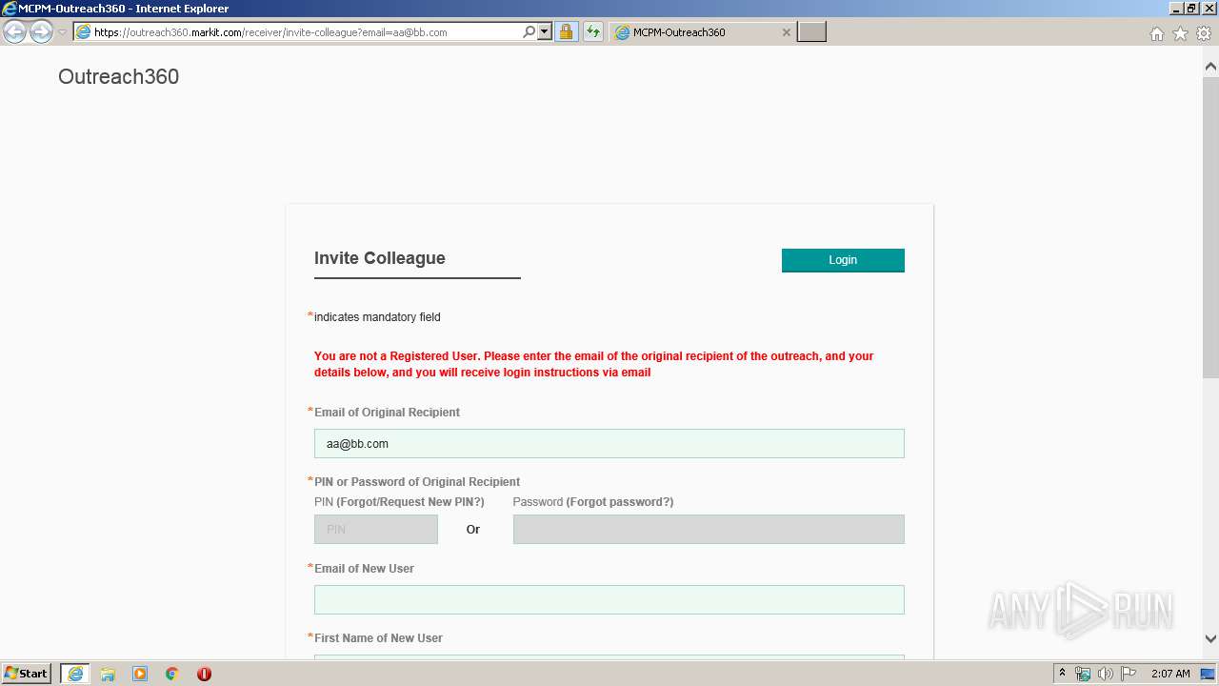Click the address bar URL field
Screen dimensions: 1219x686
[305, 31]
